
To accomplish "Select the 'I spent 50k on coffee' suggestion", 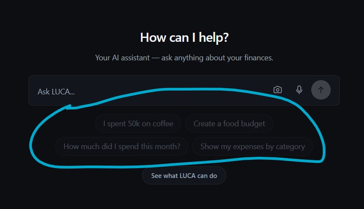I will pyautogui.click(x=138, y=124).
